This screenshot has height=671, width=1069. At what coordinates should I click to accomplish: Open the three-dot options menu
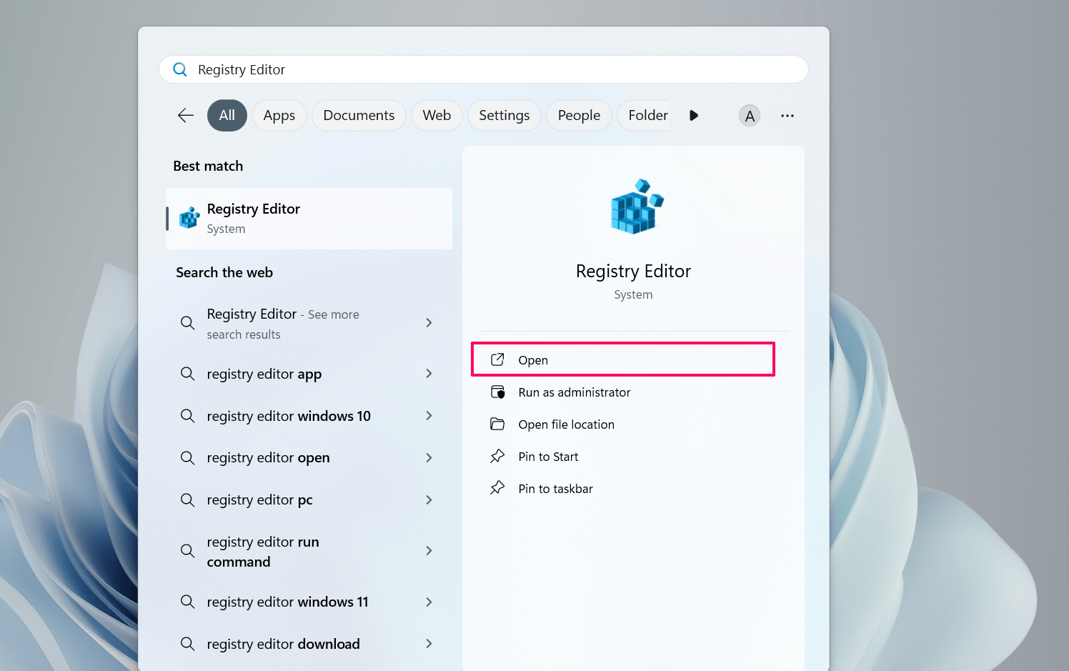pos(787,116)
